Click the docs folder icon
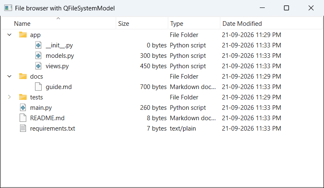 (x=23, y=76)
